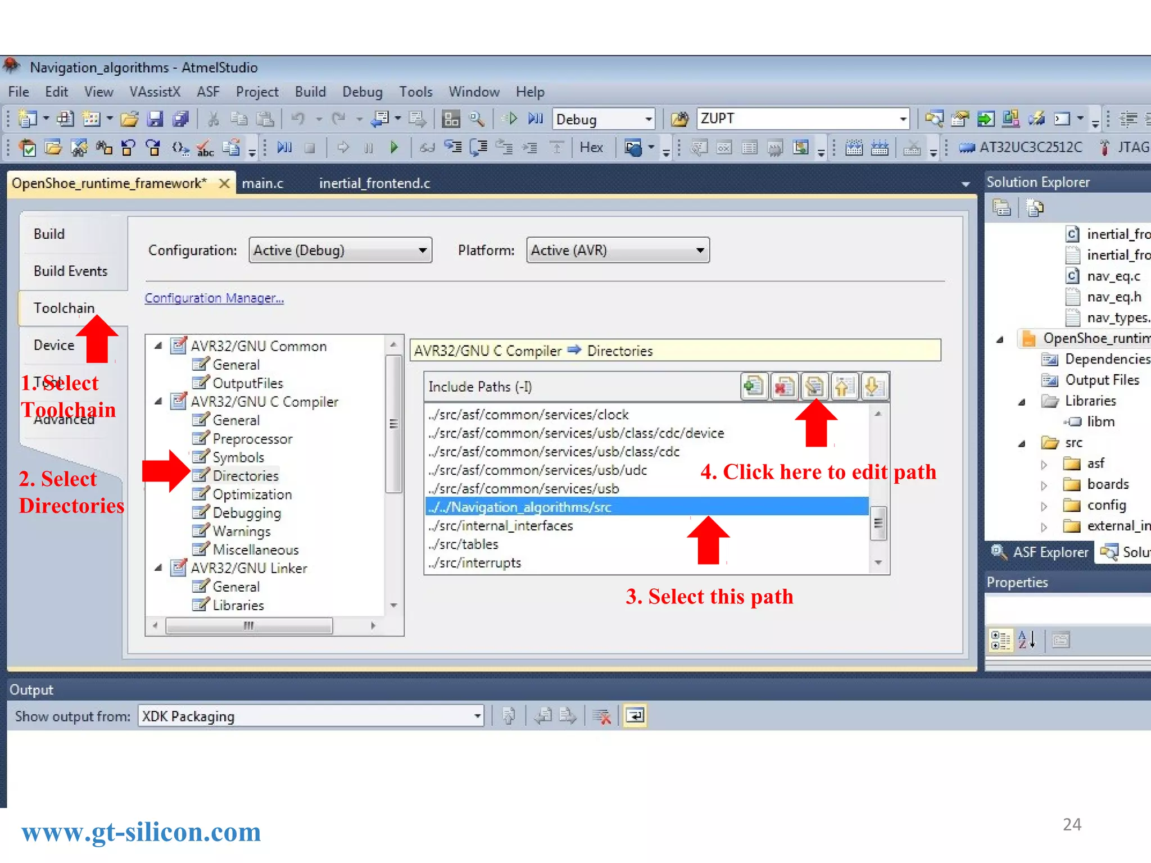Open Show output from XDK Packaging dropdown

[x=311, y=716]
